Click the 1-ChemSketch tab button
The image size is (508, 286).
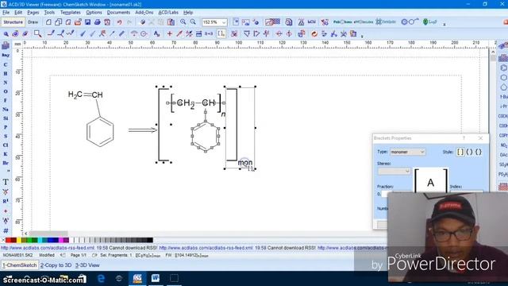[20, 265]
